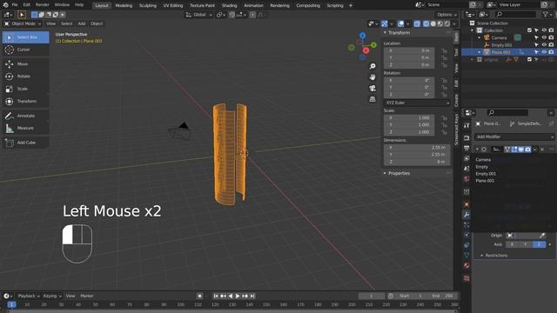Select the Scale tool
The height and width of the screenshot is (313, 557).
[x=25, y=89]
